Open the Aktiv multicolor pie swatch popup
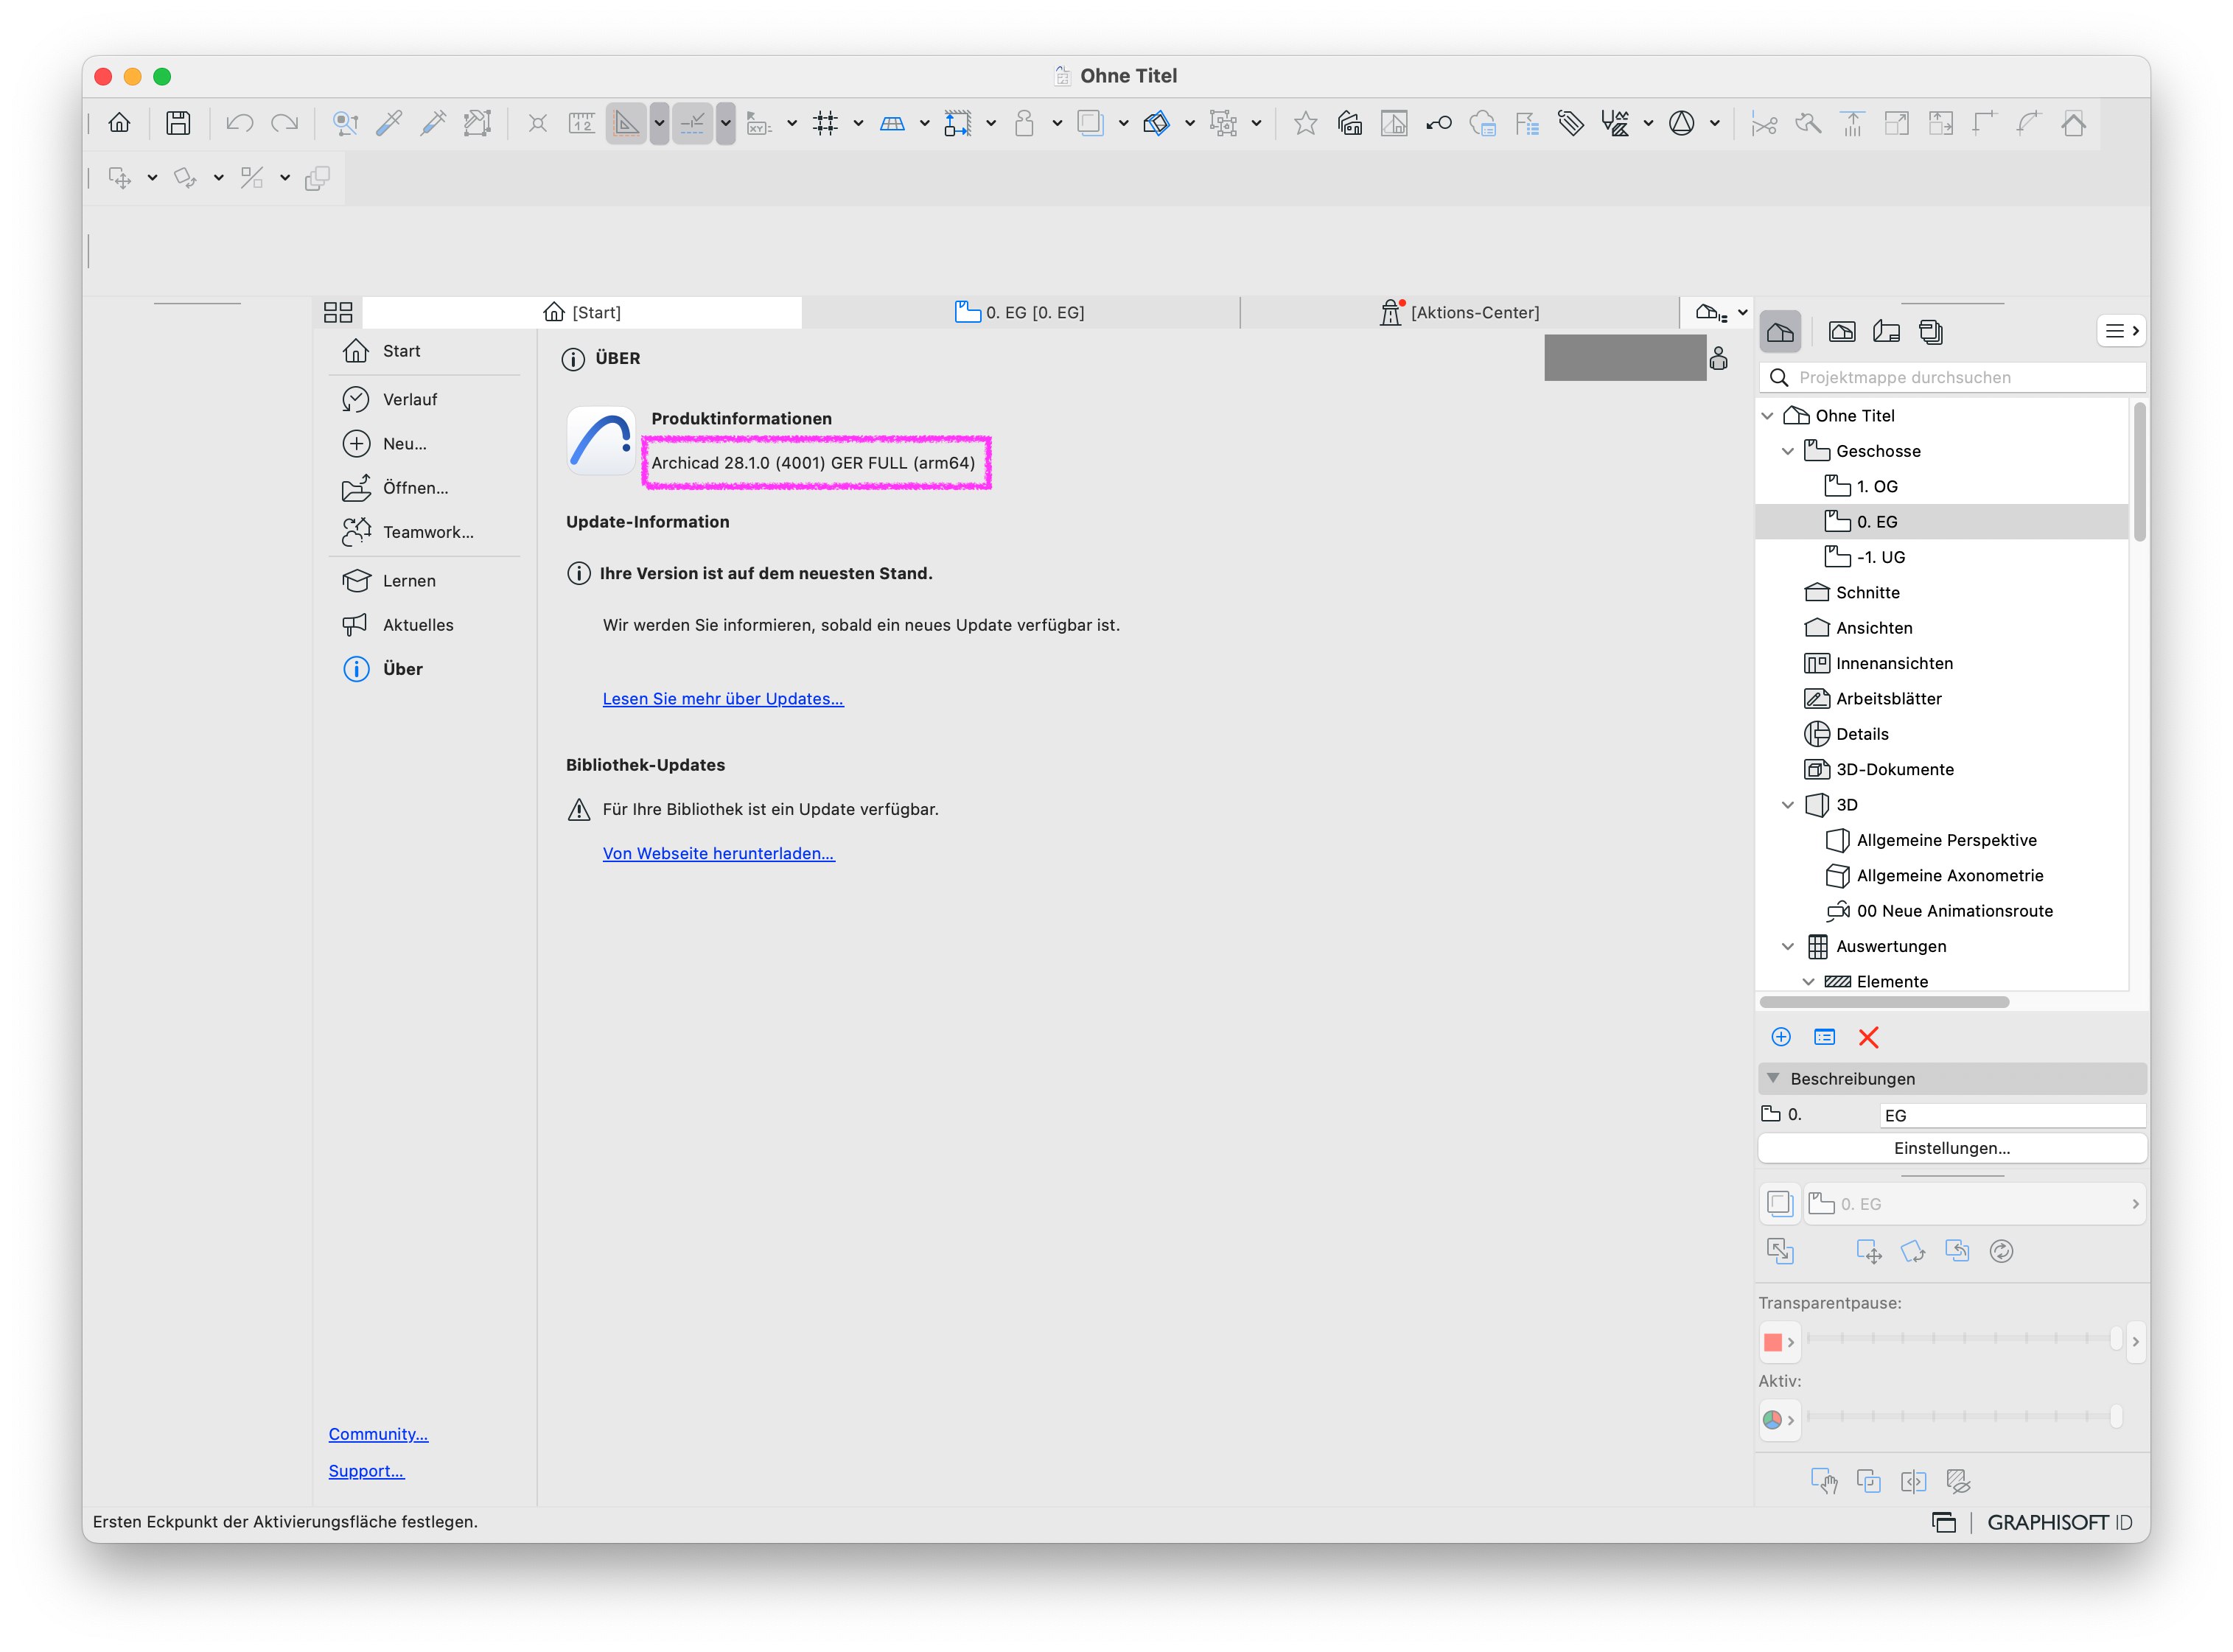Image resolution: width=2233 pixels, height=1652 pixels. coord(1779,1420)
